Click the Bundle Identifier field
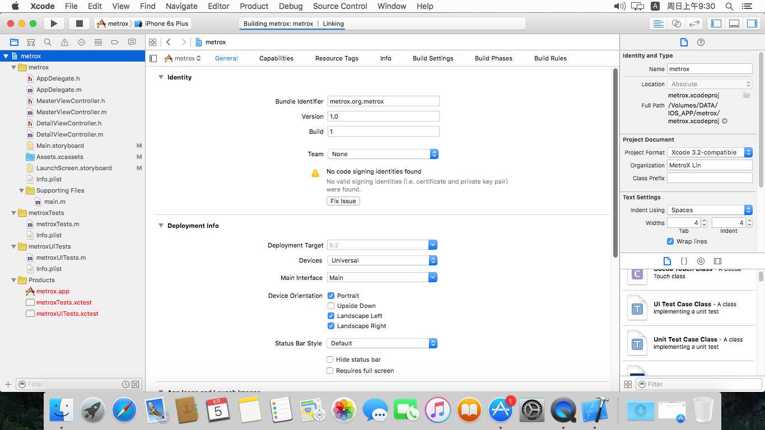765x430 pixels. [383, 101]
